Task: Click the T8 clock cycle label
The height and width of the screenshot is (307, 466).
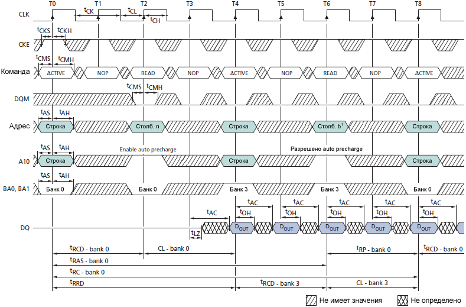Action: [x=418, y=4]
